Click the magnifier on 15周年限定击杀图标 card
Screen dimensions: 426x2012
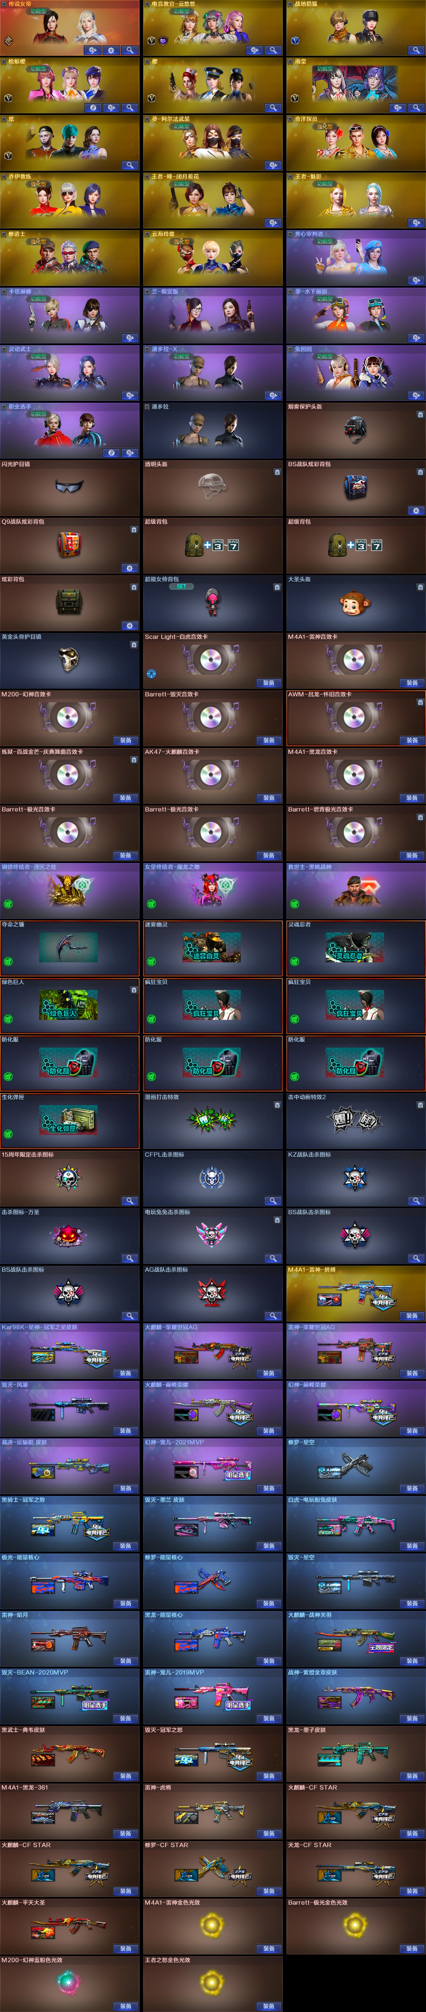tap(130, 1200)
